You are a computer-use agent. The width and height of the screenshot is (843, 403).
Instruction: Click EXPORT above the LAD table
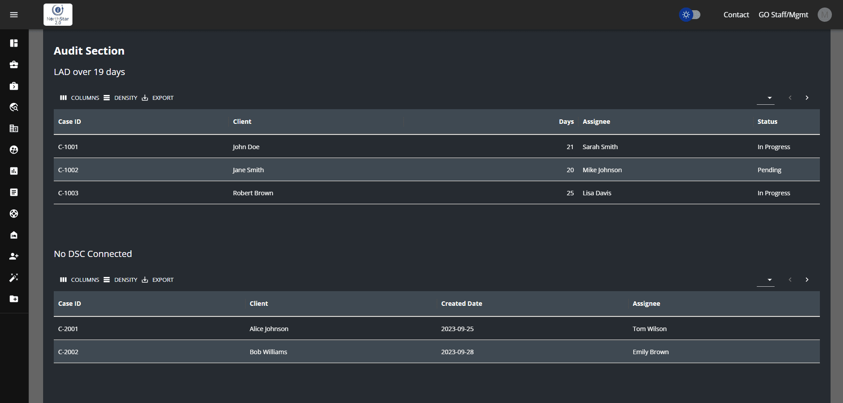158,98
